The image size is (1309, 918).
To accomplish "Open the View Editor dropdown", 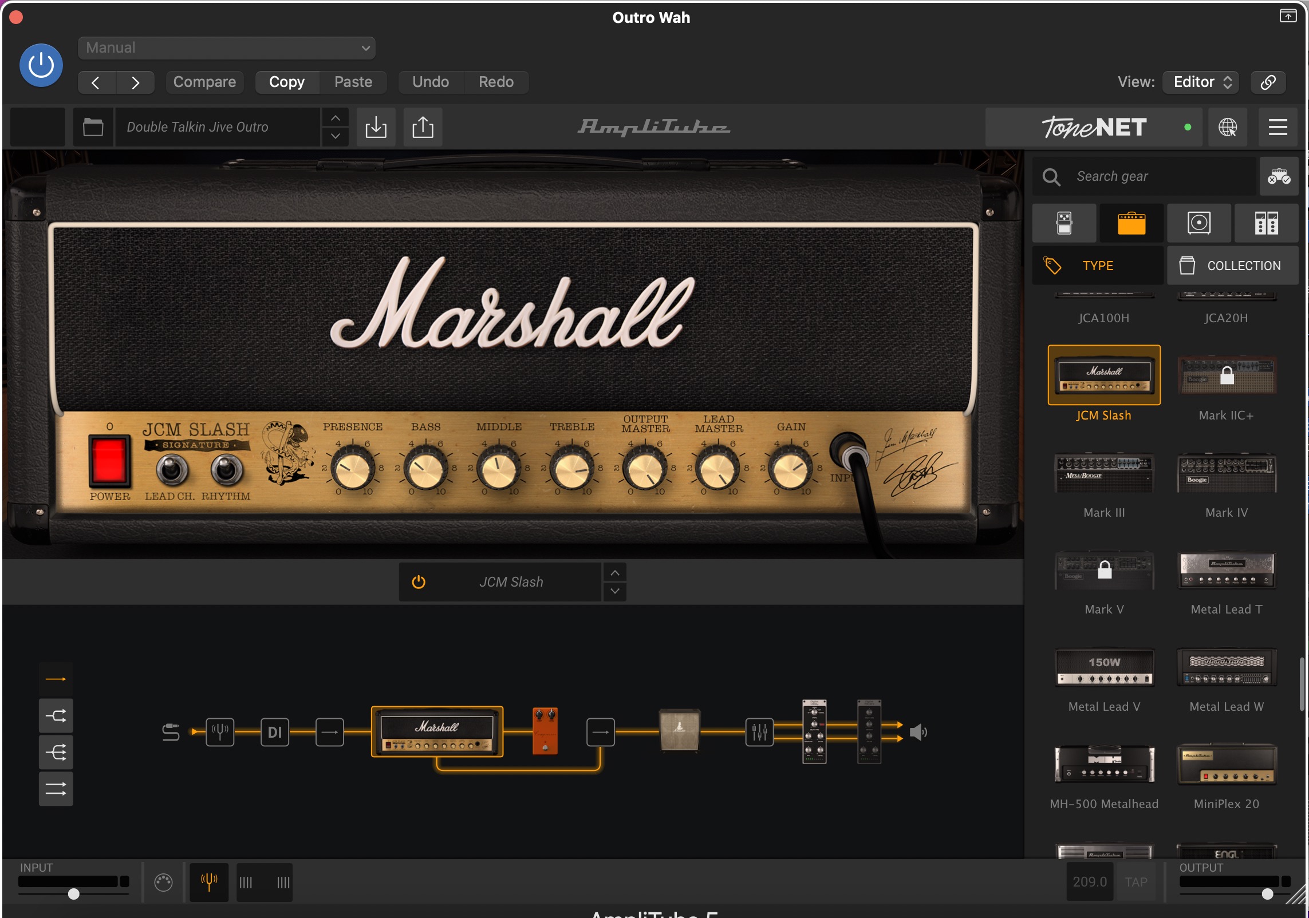I will click(1201, 82).
